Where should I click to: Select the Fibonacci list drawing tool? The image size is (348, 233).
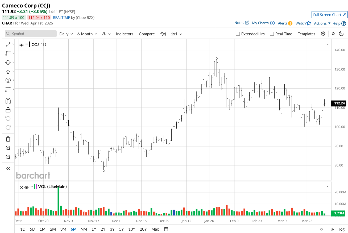point(8,53)
